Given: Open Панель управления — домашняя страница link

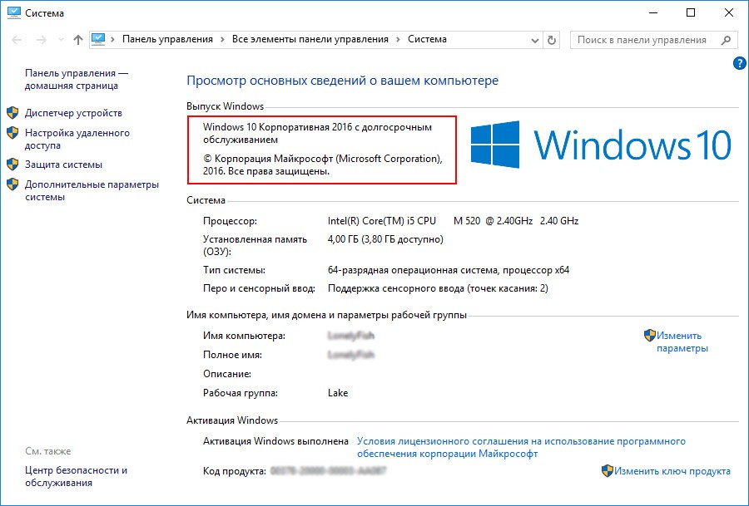Looking at the screenshot, I should pos(77,79).
